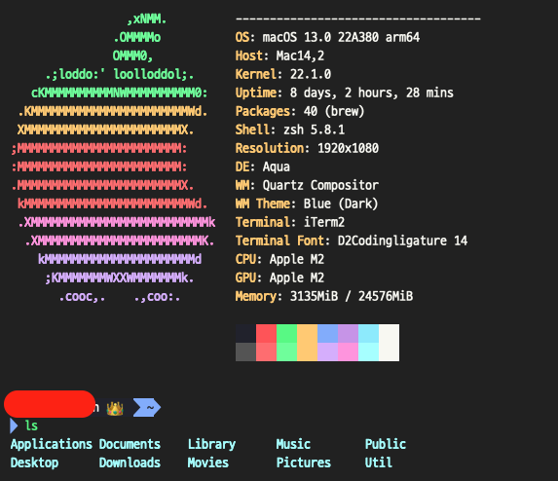Click the Pictures directory name
The image size is (558, 481).
[x=304, y=462]
